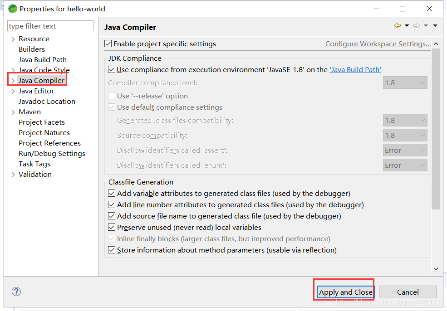Image resolution: width=447 pixels, height=311 pixels.
Task: Select Task Tags entry
Action: pyautogui.click(x=34, y=164)
